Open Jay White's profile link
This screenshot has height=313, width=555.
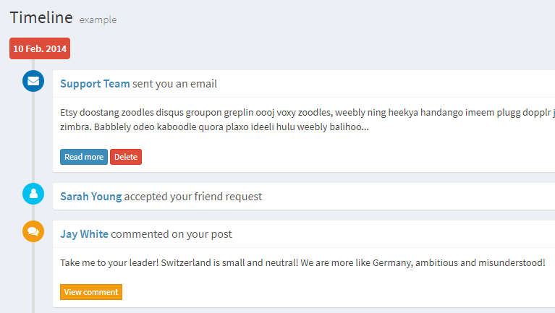[x=84, y=234]
